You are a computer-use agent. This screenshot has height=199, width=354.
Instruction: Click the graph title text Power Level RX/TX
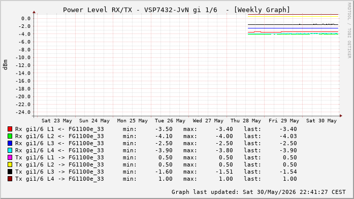click(x=98, y=10)
